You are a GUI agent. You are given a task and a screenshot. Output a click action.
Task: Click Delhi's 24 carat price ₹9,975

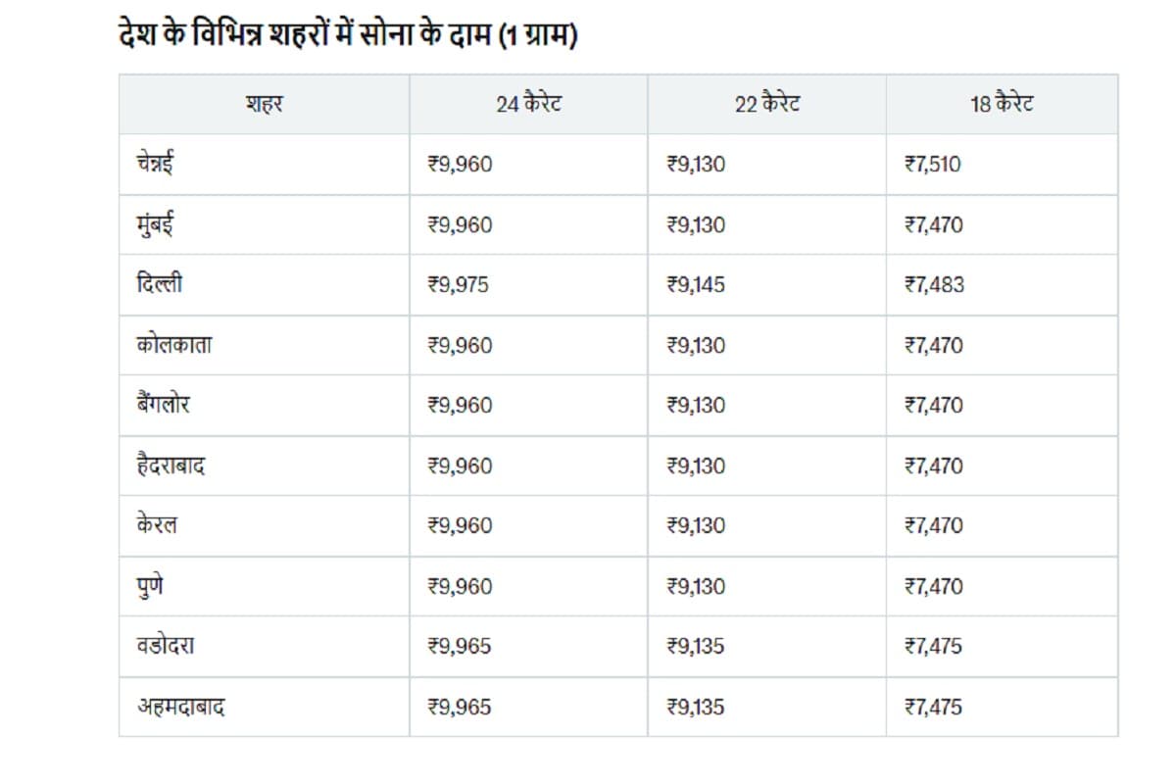coord(460,285)
